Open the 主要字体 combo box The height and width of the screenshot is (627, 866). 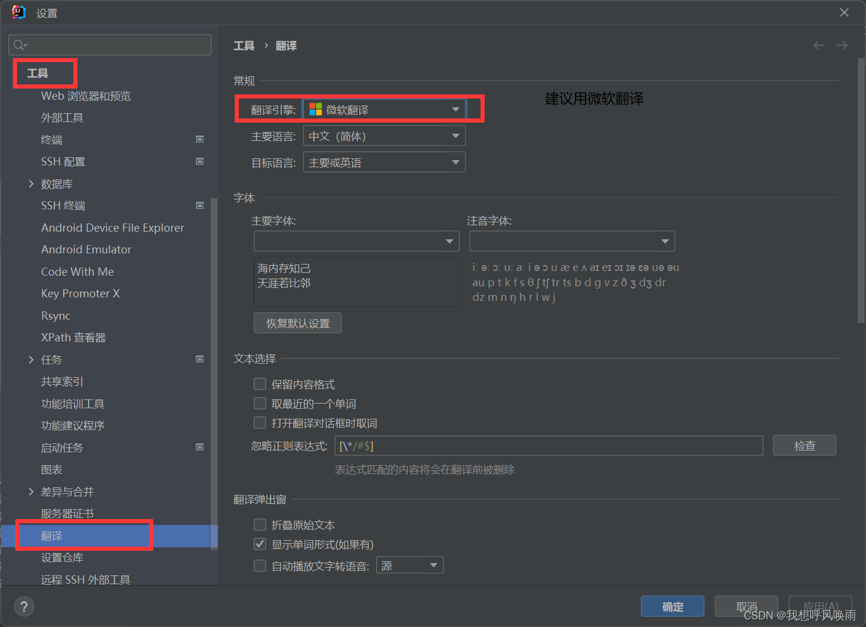click(x=356, y=241)
